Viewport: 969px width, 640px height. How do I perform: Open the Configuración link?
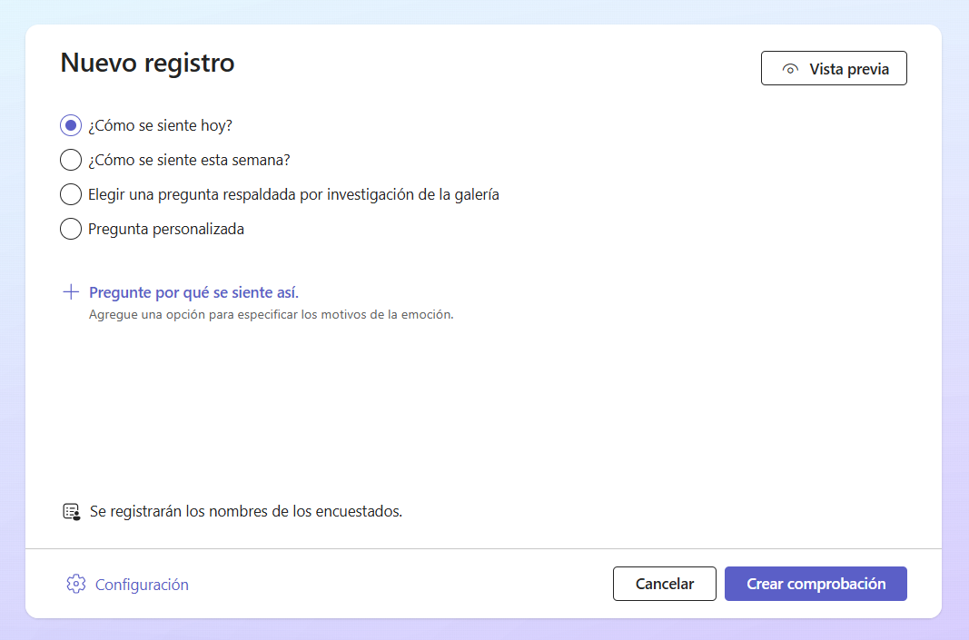point(142,585)
